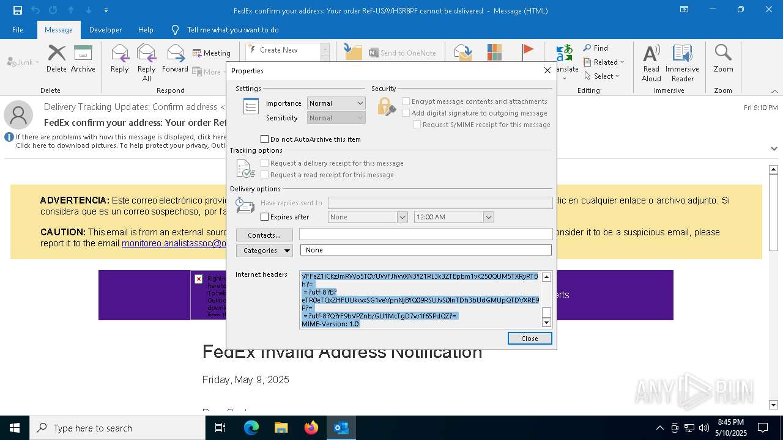Image resolution: width=783 pixels, height=440 pixels.
Task: Toggle Request a read receipt checkbox
Action: [265, 175]
